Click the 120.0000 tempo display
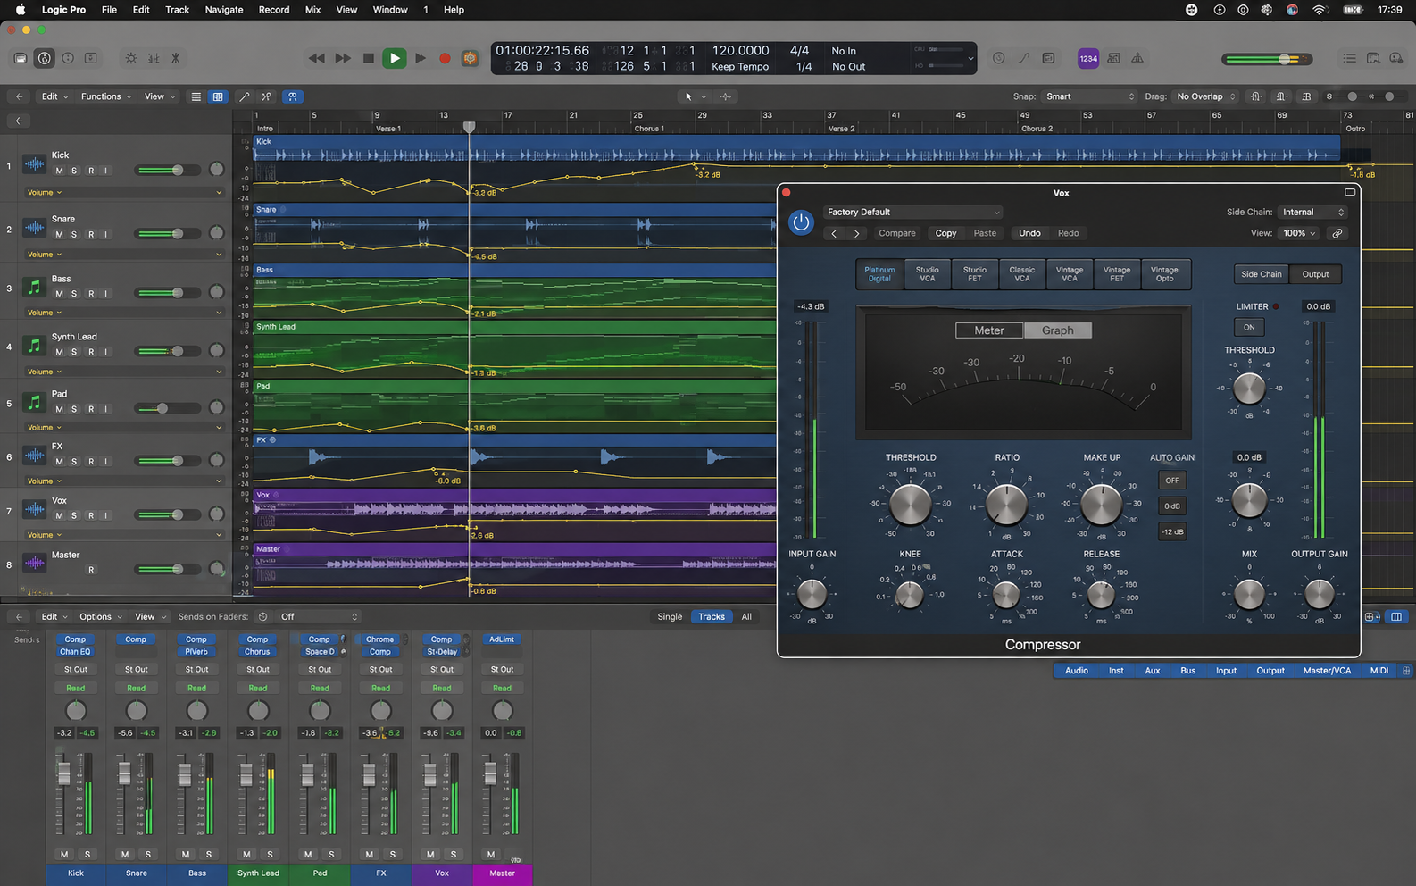The image size is (1416, 886). pos(740,51)
